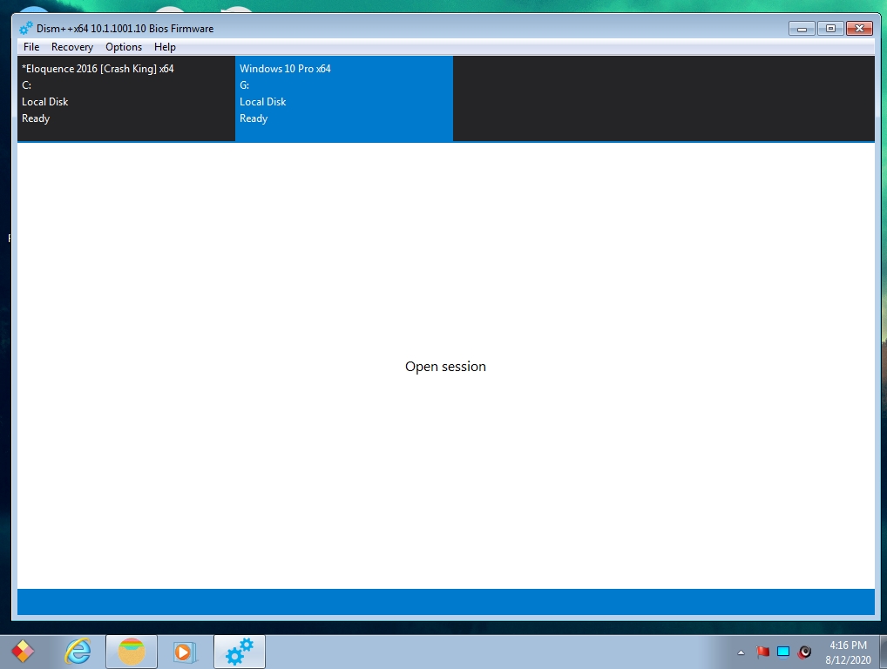Click the Open session link
This screenshot has width=887, height=669.
[445, 367]
